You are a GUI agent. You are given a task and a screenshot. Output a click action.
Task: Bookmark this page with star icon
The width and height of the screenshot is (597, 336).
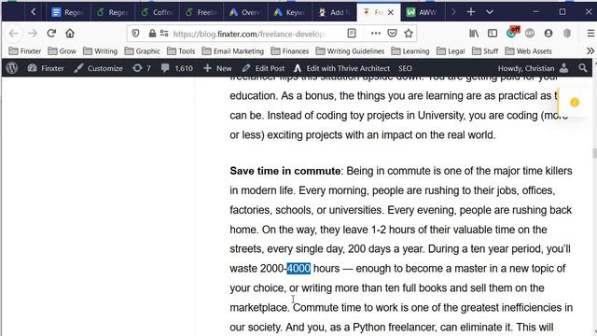[x=409, y=34]
